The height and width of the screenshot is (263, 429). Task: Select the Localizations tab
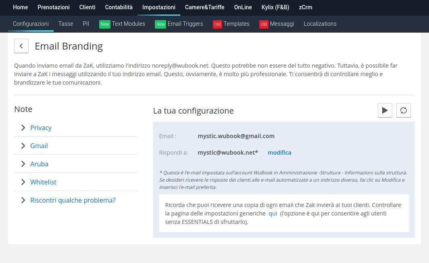[320, 24]
